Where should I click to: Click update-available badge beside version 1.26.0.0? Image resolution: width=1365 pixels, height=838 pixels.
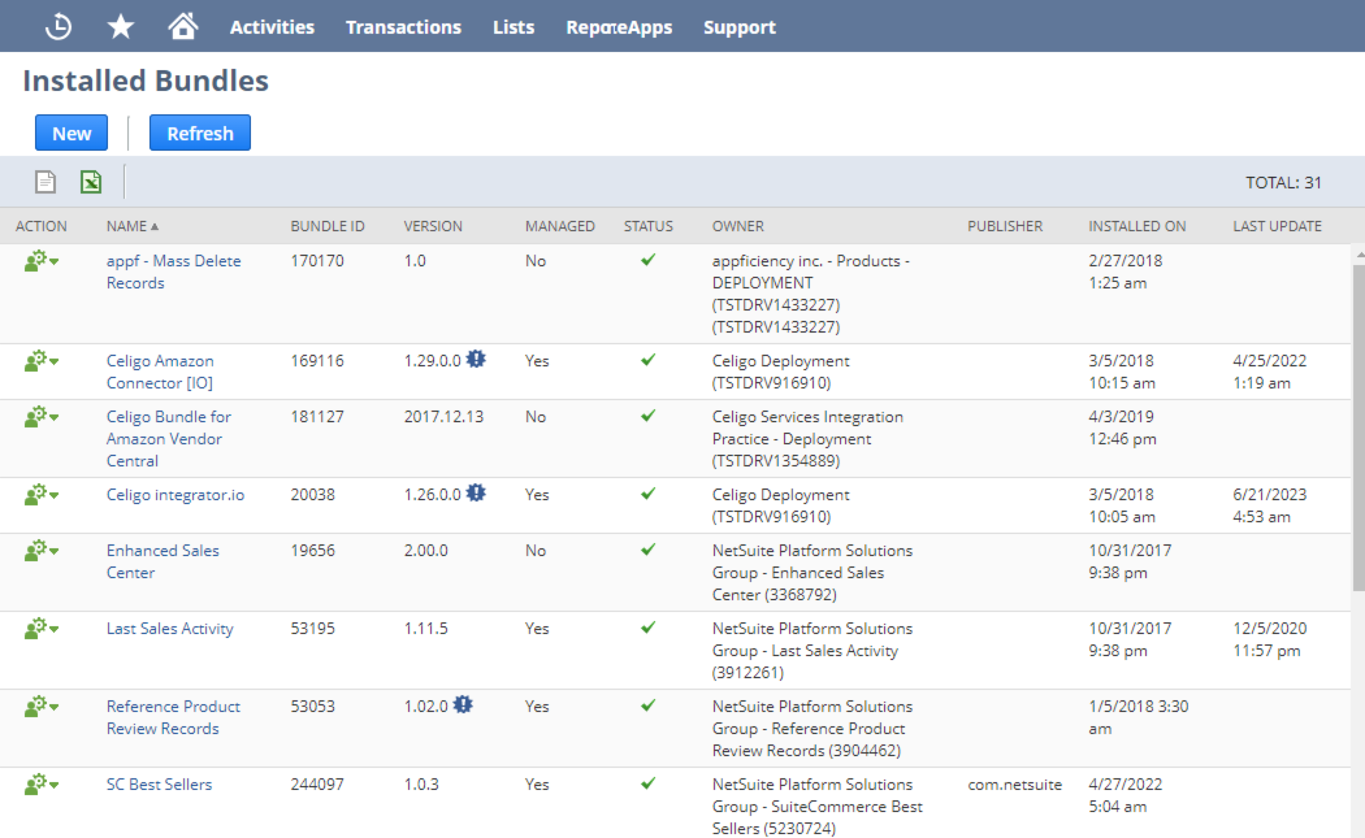(x=476, y=493)
